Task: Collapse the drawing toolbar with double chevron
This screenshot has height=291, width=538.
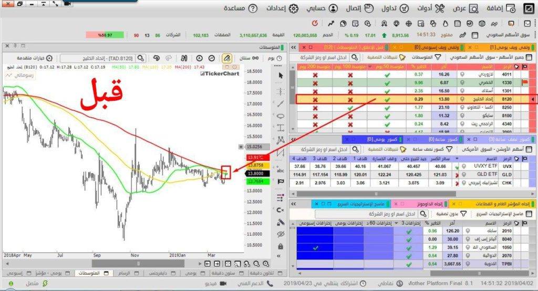Action: pyautogui.click(x=279, y=256)
